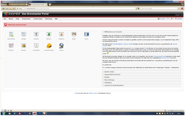The image size is (185, 116).
Task: Click the Joomla! footer link
Action: coord(76,93)
